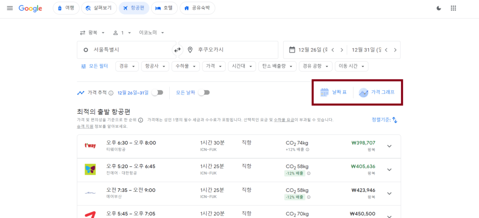Image resolution: width=479 pixels, height=218 pixels.
Task: Open 이동 시간 duration filter dropdown
Action: (352, 66)
